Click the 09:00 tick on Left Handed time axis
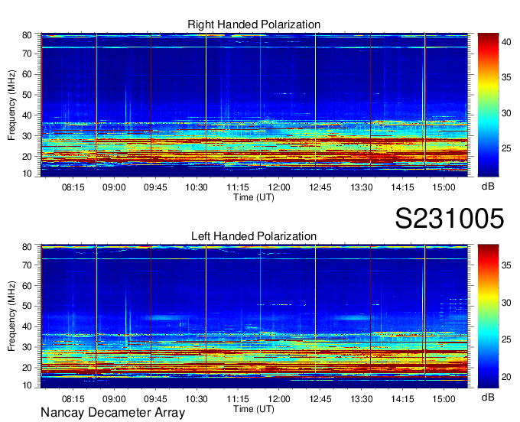520x422 pixels. [x=114, y=399]
